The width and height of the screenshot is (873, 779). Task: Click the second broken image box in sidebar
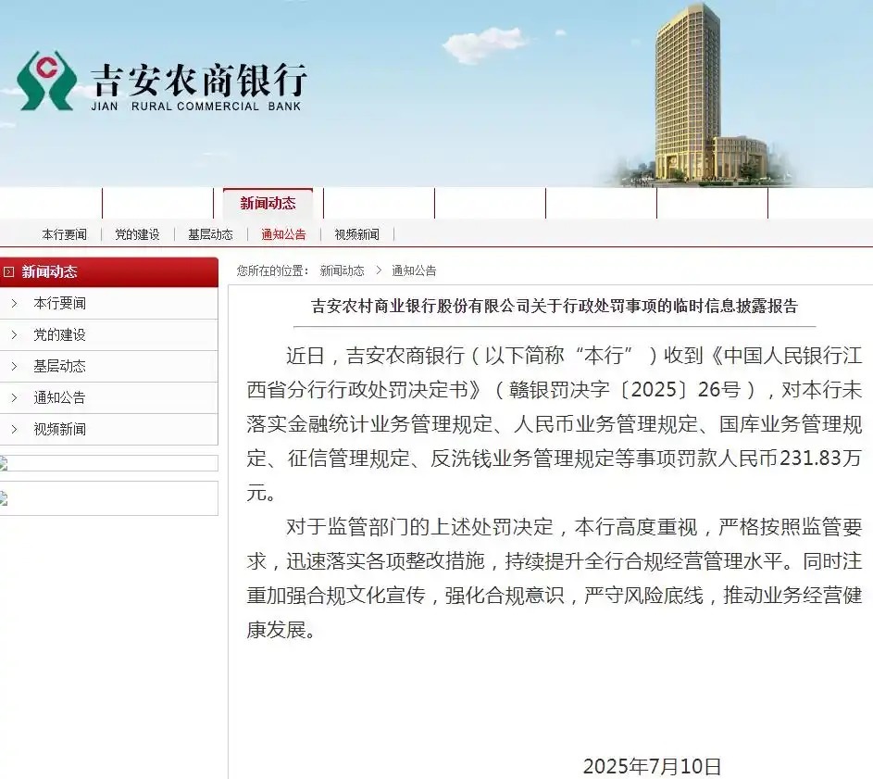pos(108,498)
